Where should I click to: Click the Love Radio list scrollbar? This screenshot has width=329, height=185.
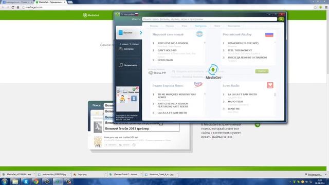pos(275,95)
